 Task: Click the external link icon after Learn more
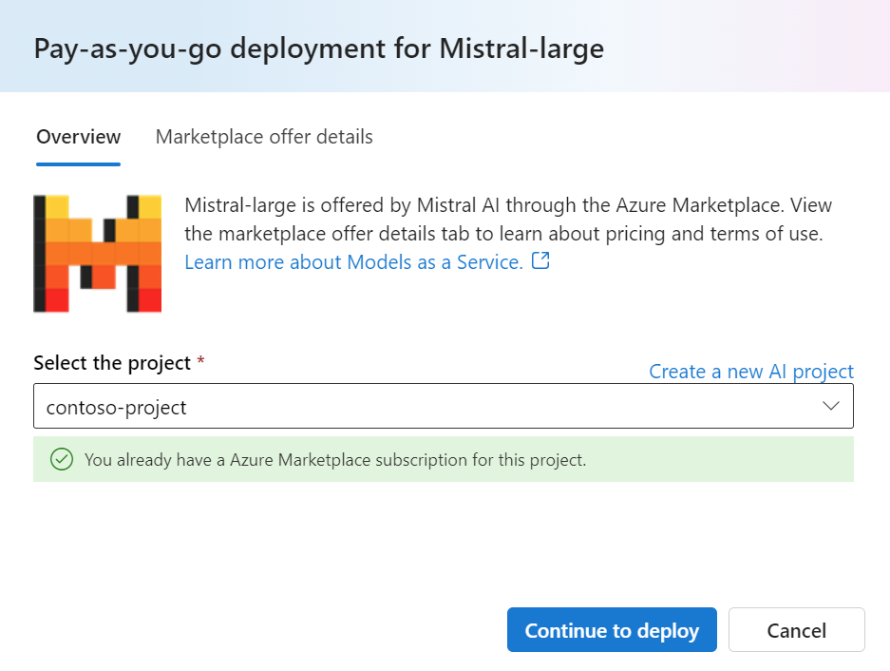540,260
